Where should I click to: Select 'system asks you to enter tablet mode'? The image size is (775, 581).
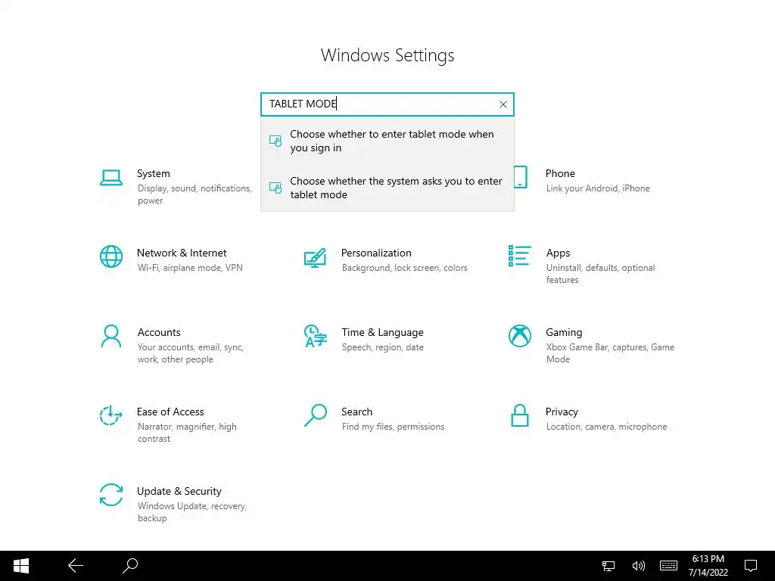(x=387, y=188)
